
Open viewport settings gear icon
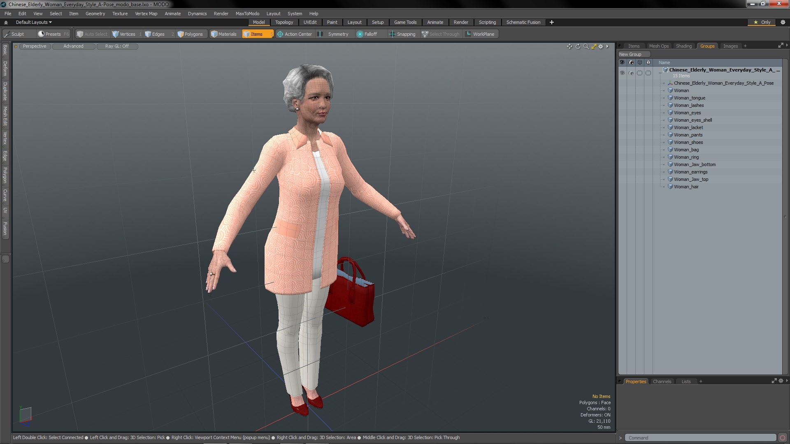pos(601,46)
